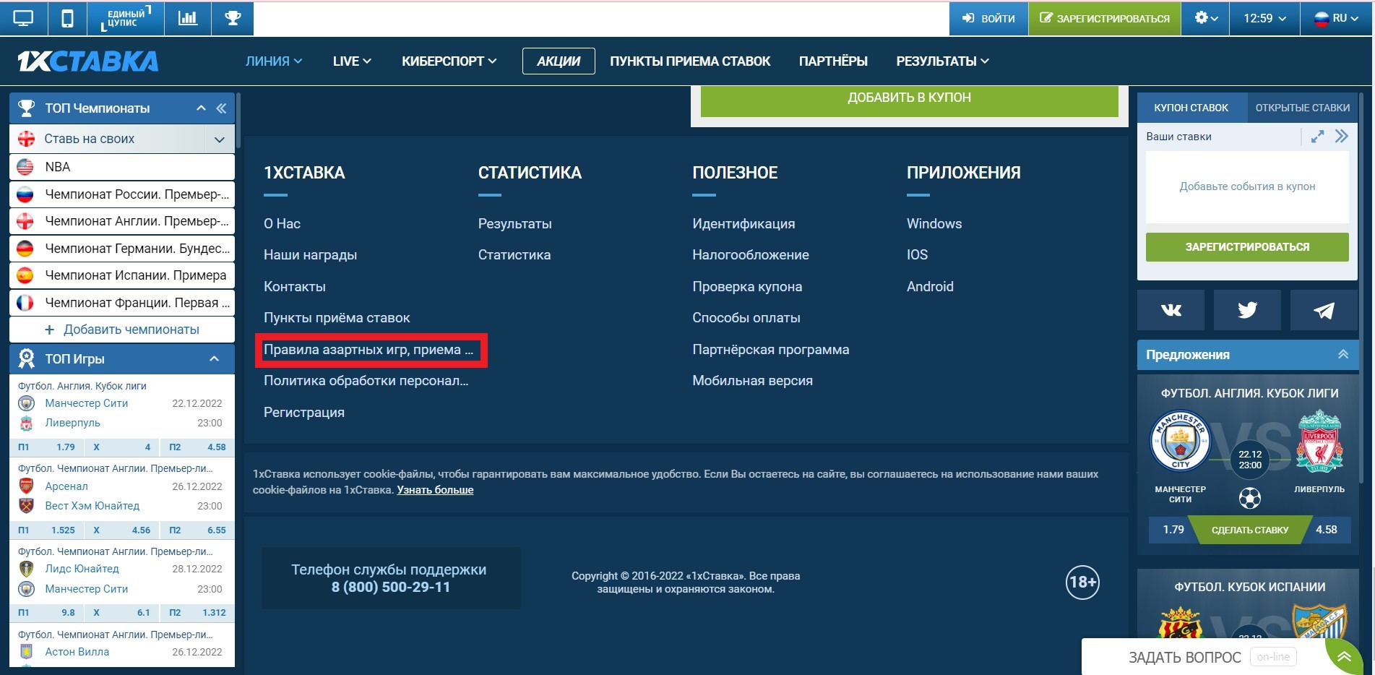The width and height of the screenshot is (1375, 675).
Task: Bet on П1 odds 1.525
Action: 47,530
